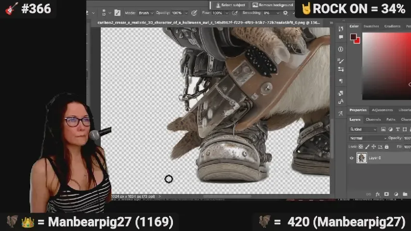Click the layer style fx icon

click(x=378, y=194)
